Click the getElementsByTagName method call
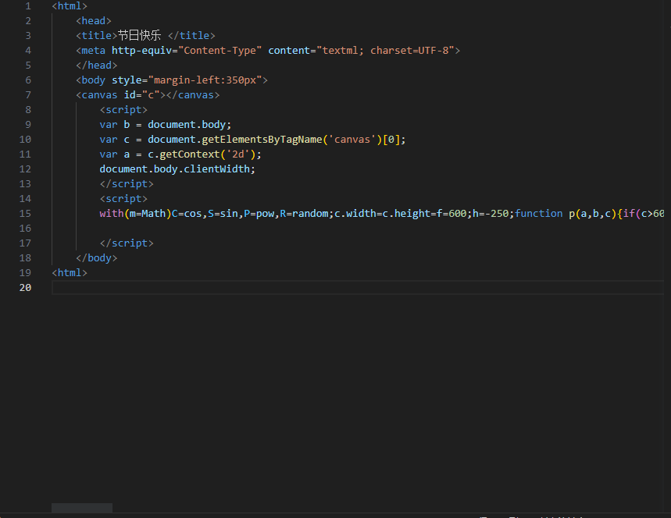This screenshot has height=518, width=671. [259, 140]
